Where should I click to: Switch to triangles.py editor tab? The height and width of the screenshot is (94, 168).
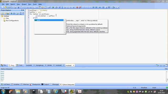[40, 65]
